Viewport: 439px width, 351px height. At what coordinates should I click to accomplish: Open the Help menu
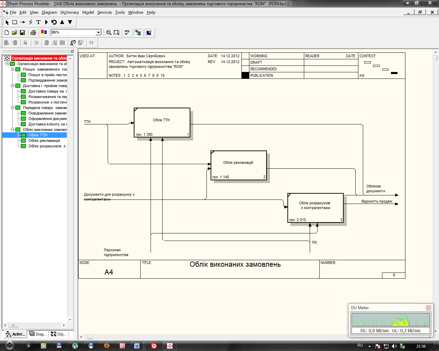tap(151, 12)
